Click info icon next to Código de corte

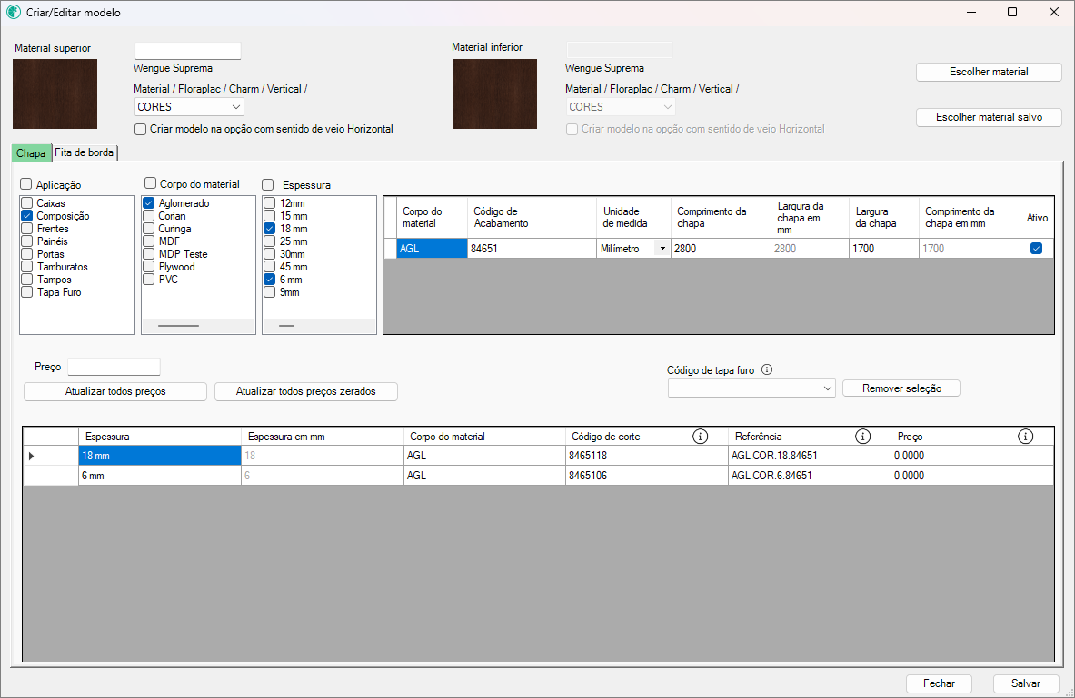[x=700, y=437]
